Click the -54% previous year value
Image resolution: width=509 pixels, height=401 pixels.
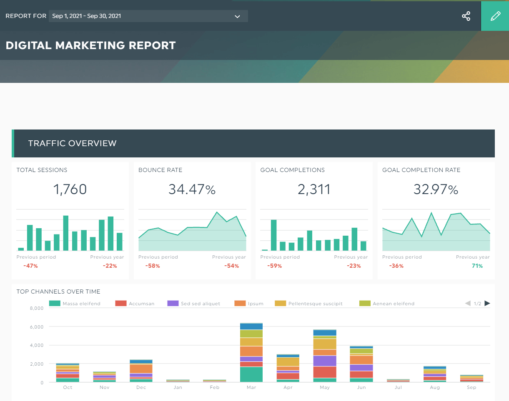[231, 266]
